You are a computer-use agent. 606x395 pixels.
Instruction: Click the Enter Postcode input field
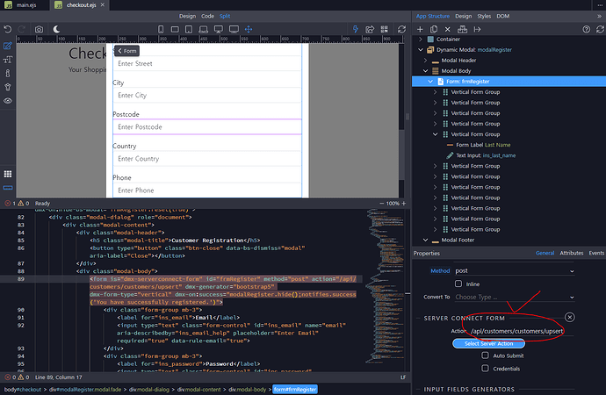click(x=207, y=127)
